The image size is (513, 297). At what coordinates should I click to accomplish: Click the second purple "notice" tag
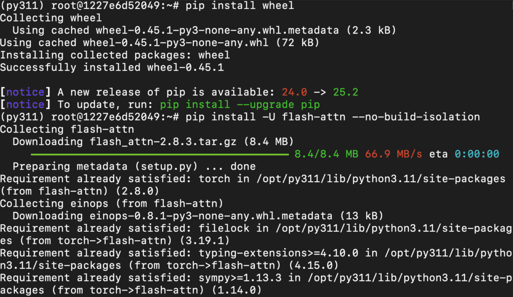pos(26,105)
